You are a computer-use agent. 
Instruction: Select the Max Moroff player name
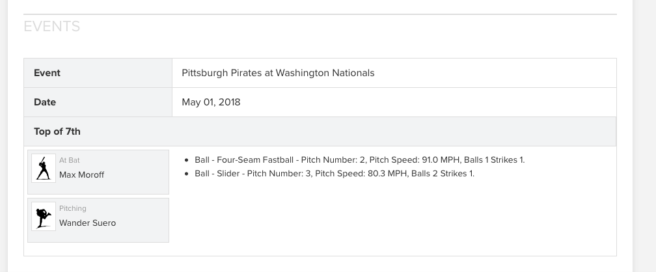click(x=81, y=175)
